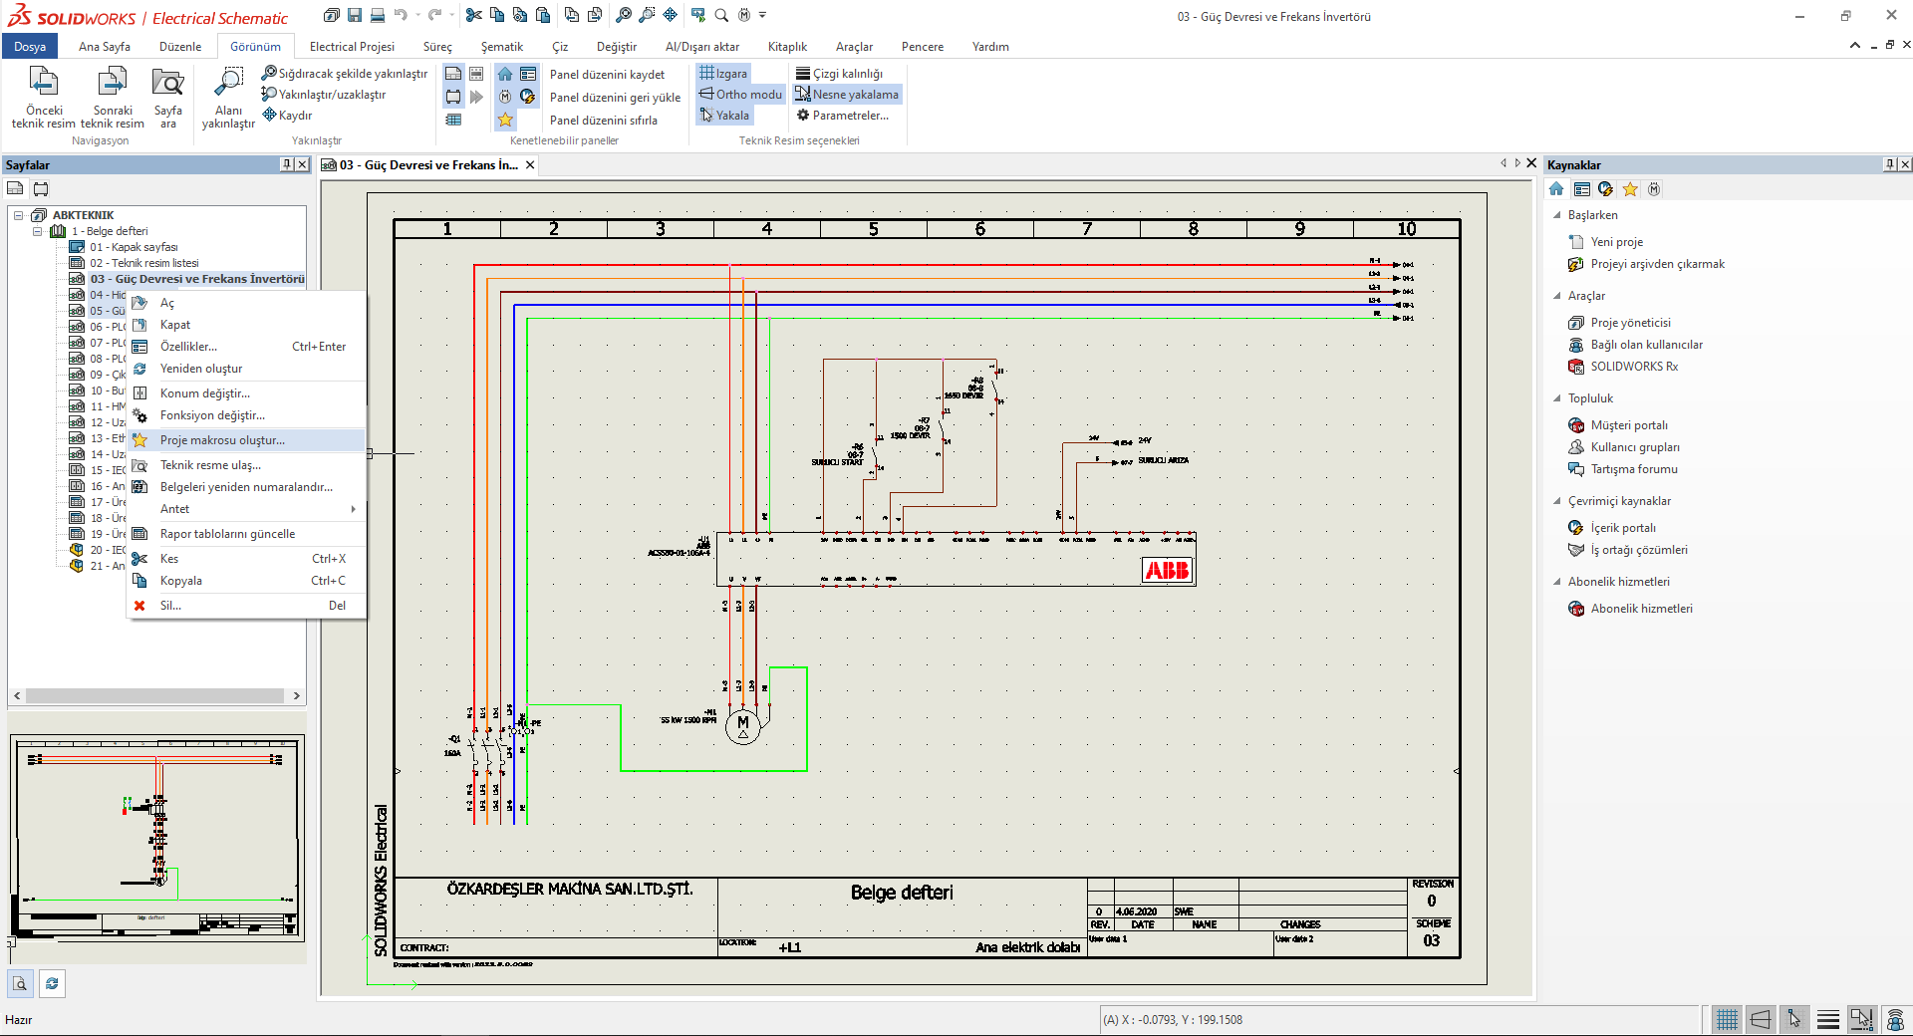
Task: Choose Proje makrosu oluştur from context menu
Action: [222, 439]
